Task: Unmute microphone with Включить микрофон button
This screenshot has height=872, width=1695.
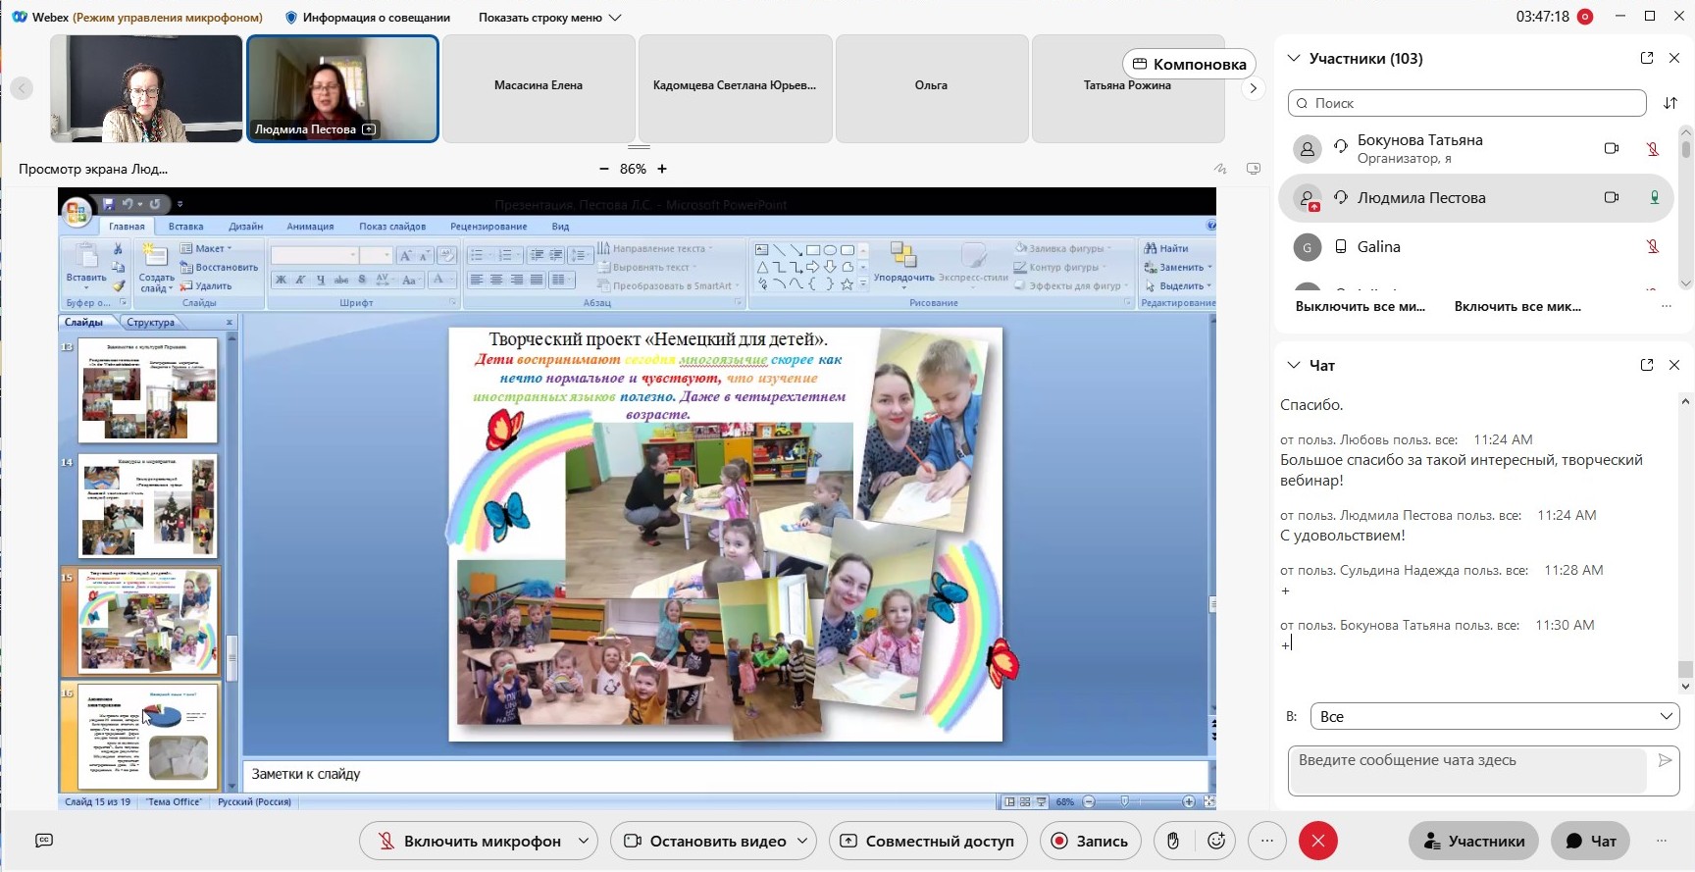Action: (x=469, y=841)
